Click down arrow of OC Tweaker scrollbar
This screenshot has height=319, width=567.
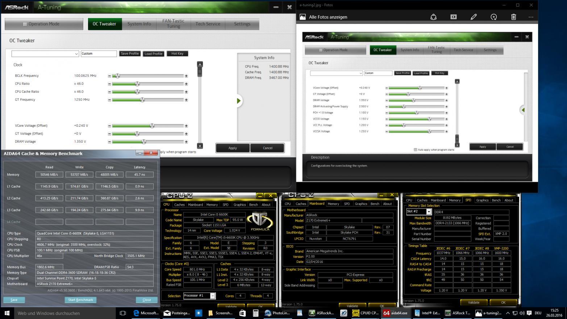tap(200, 146)
